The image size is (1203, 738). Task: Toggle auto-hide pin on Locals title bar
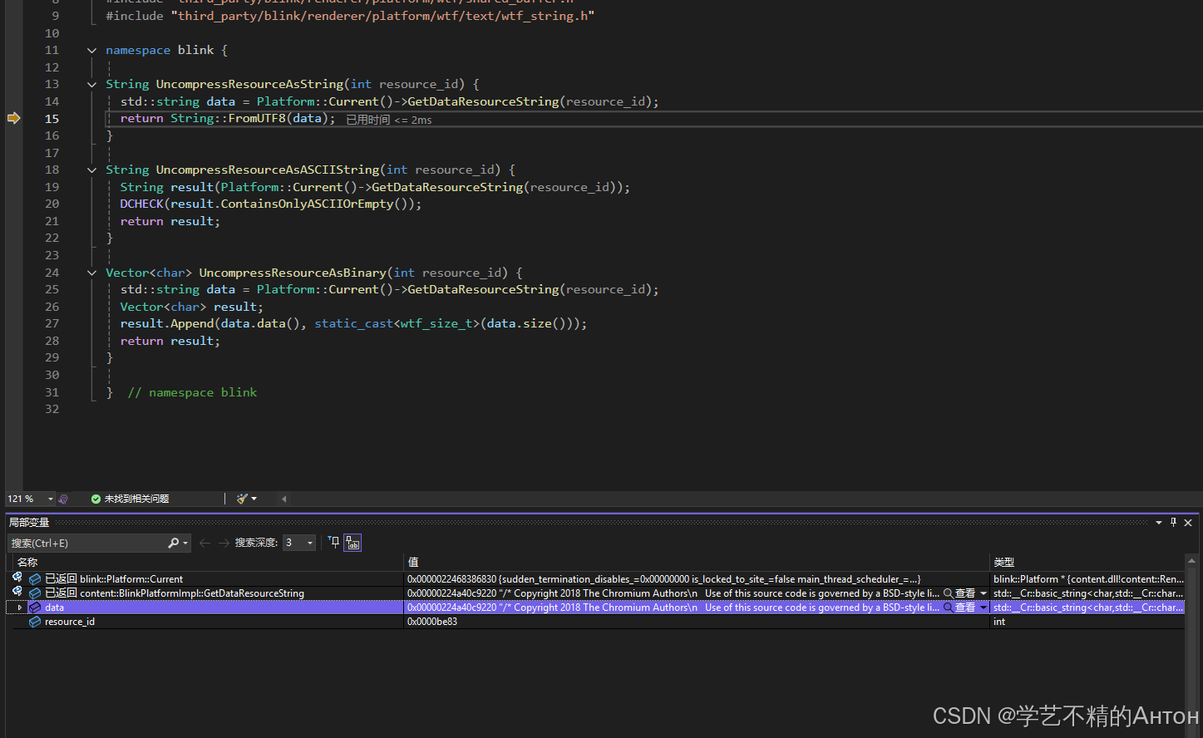coord(1173,522)
